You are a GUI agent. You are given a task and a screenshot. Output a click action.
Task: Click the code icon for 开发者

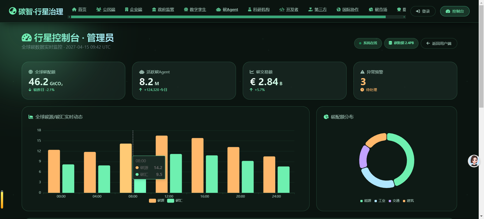pyautogui.click(x=282, y=10)
